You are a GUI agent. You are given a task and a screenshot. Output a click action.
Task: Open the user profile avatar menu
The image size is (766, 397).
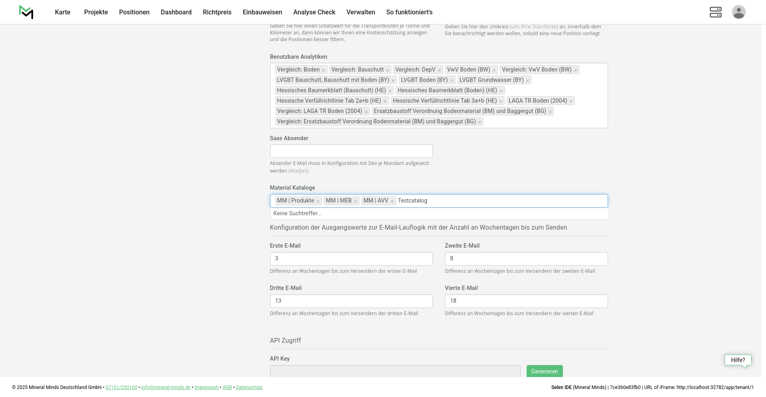[738, 12]
